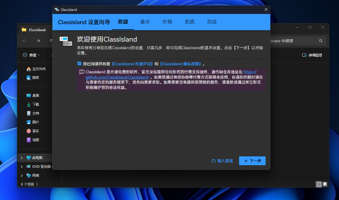The image size is (339, 200).
Task: Toggle the 详细信息 pane in Explorer
Action: 312,55
